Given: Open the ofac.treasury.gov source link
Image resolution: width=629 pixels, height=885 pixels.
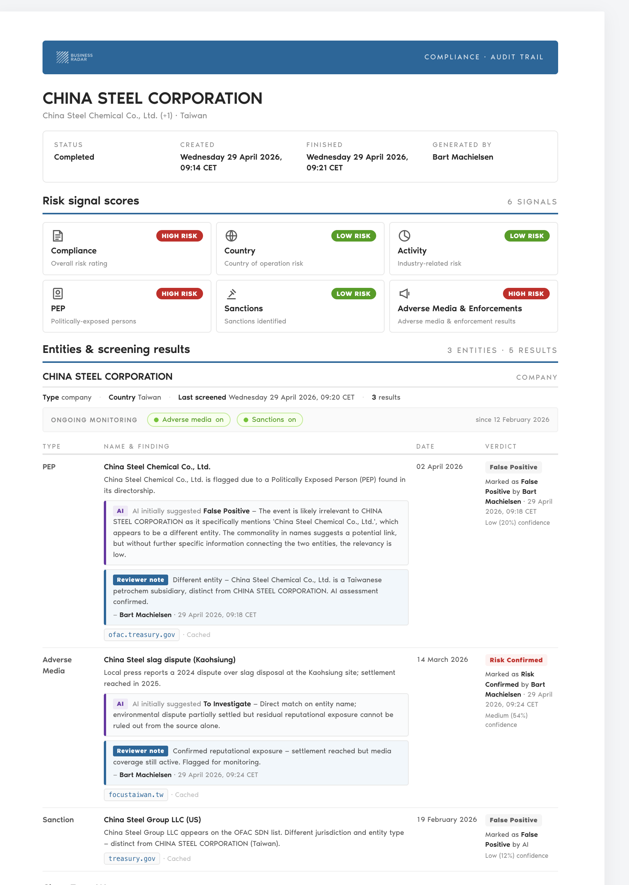Looking at the screenshot, I should pyautogui.click(x=142, y=635).
